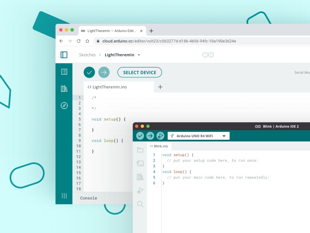
Task: Click 'void setup() {' in LightTheremin code
Action: (109, 119)
